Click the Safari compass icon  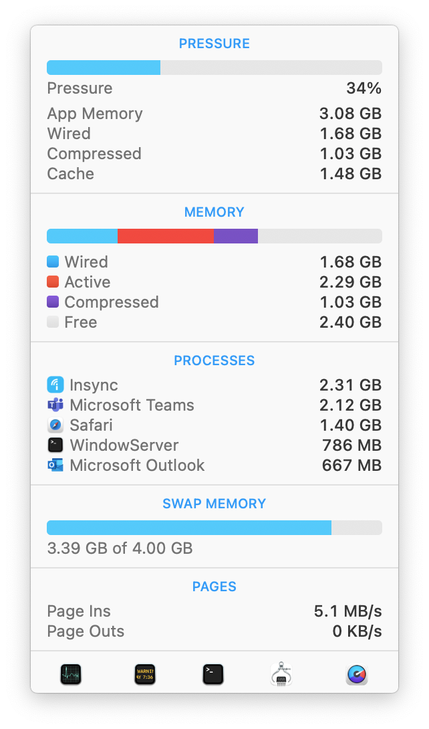click(55, 425)
